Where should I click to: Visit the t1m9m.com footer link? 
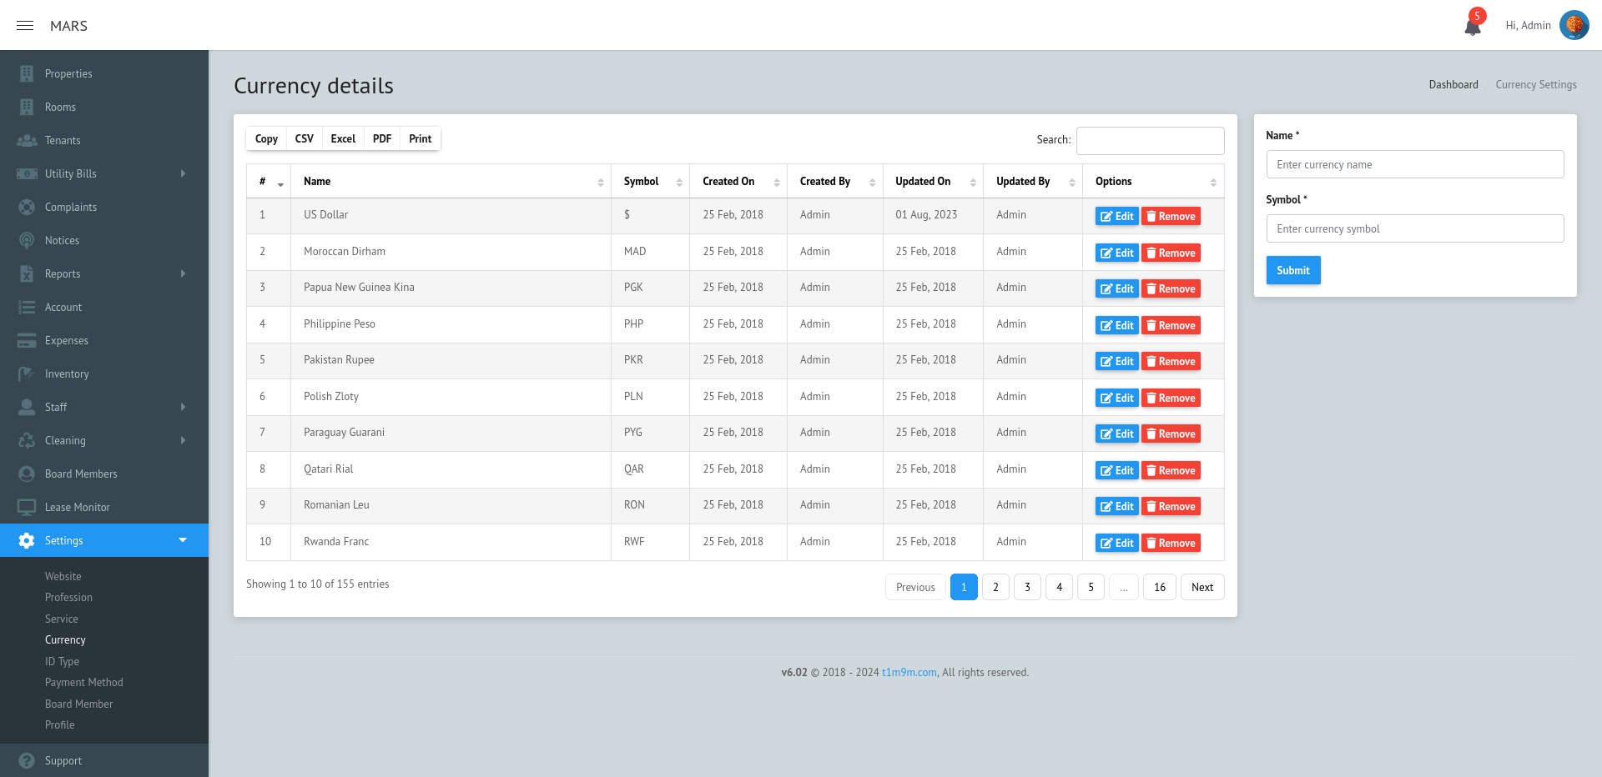coord(909,672)
